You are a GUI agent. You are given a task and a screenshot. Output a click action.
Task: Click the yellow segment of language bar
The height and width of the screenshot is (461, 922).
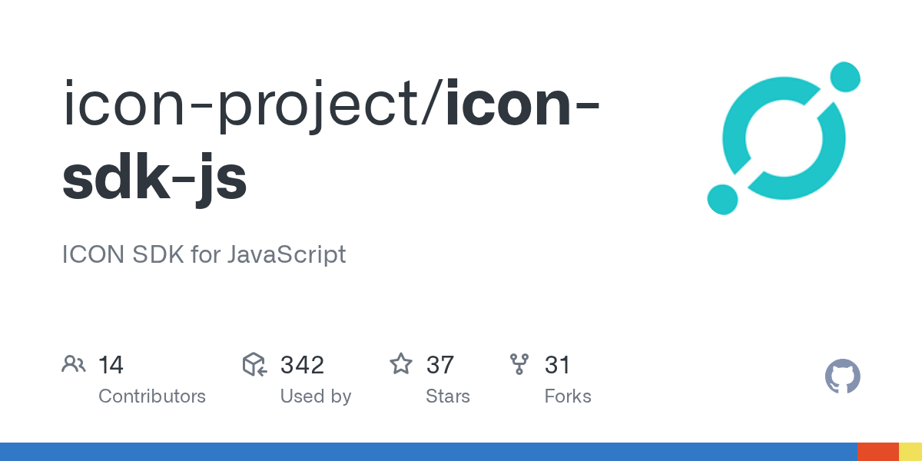click(x=910, y=452)
